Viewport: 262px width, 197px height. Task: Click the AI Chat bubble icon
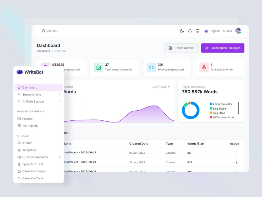click(19, 143)
